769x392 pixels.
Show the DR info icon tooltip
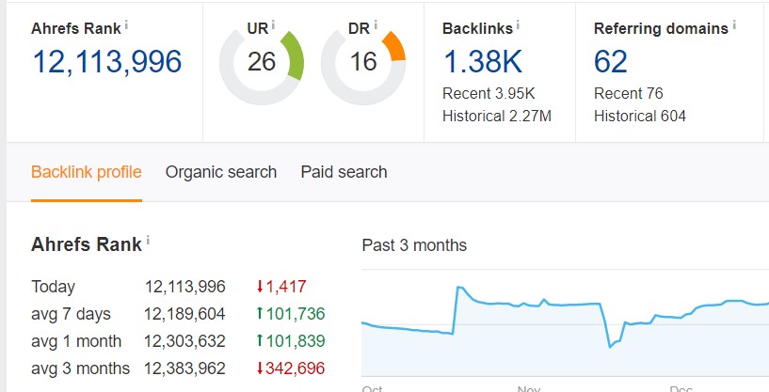376,24
